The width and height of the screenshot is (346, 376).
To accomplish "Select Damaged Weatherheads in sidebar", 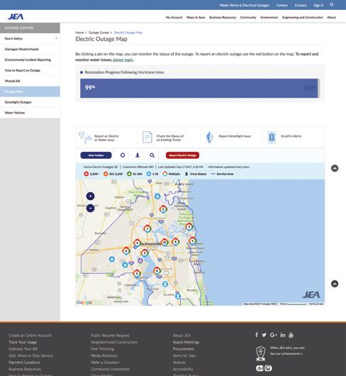I will 30,49.
